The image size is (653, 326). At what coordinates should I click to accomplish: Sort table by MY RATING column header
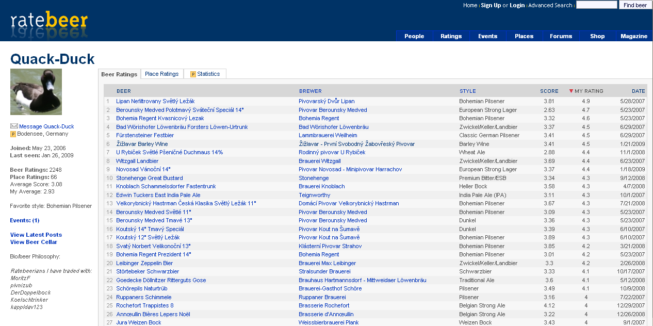[589, 91]
